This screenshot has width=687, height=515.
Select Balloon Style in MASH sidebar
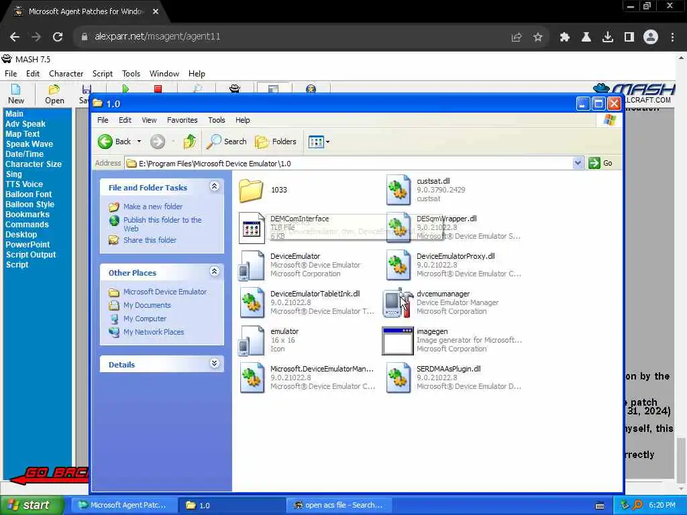click(30, 205)
